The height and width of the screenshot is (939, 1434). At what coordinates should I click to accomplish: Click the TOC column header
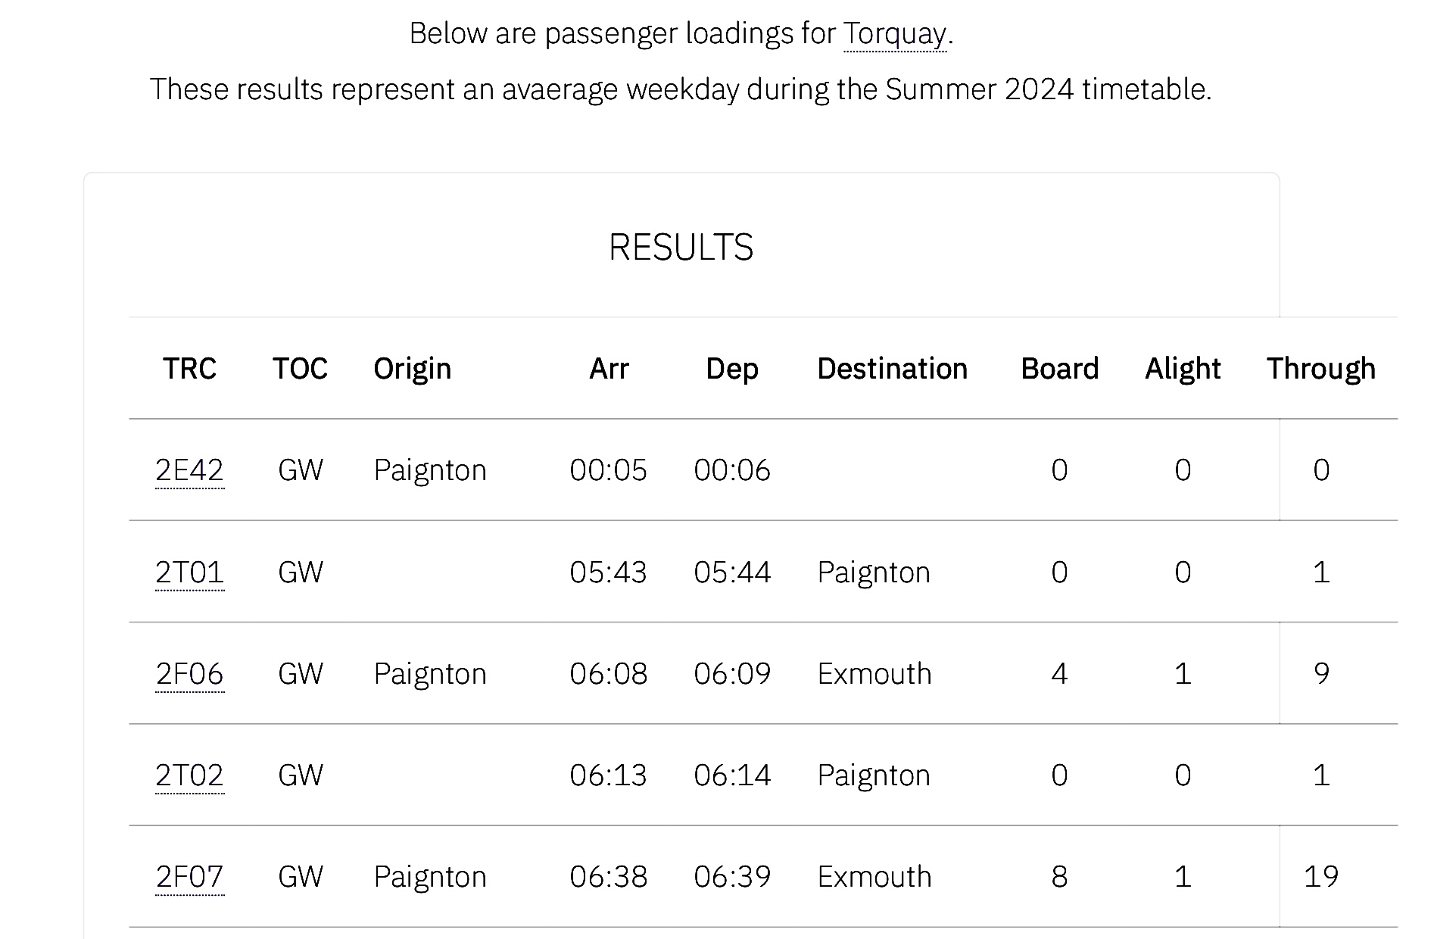coord(300,369)
